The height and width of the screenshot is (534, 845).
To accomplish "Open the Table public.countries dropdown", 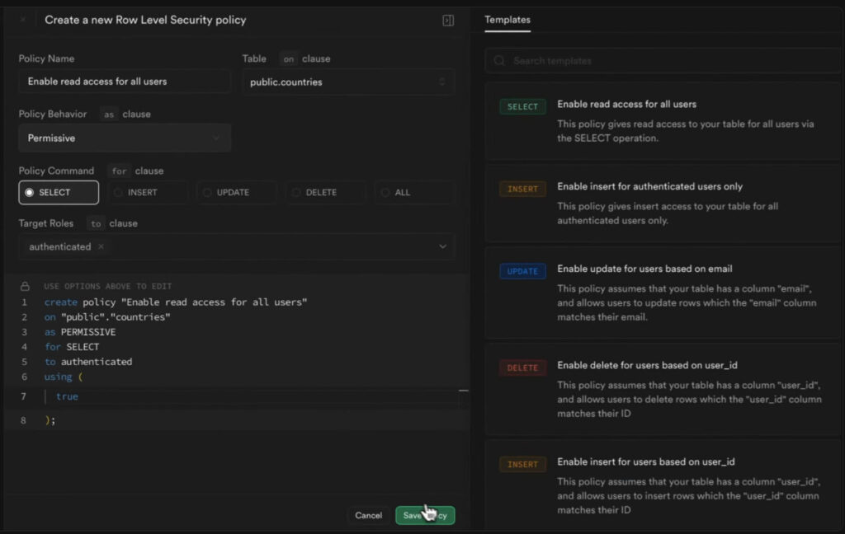I will 348,82.
